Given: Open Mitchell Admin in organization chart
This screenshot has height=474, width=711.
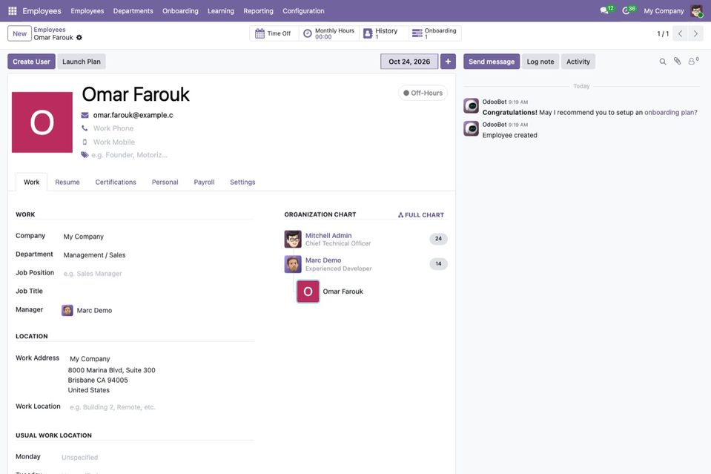Looking at the screenshot, I should coord(328,235).
